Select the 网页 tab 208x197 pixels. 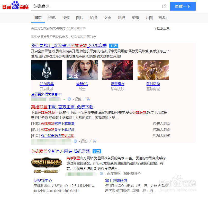[x=38, y=18]
